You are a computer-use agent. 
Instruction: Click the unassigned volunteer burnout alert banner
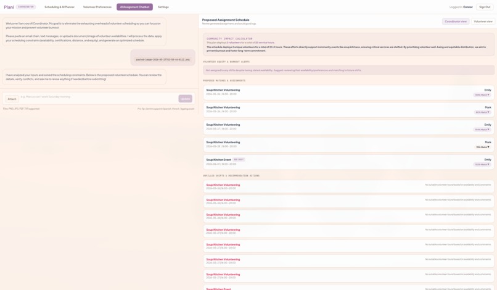point(348,70)
